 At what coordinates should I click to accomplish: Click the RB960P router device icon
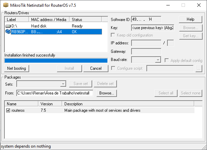[x=8, y=31]
